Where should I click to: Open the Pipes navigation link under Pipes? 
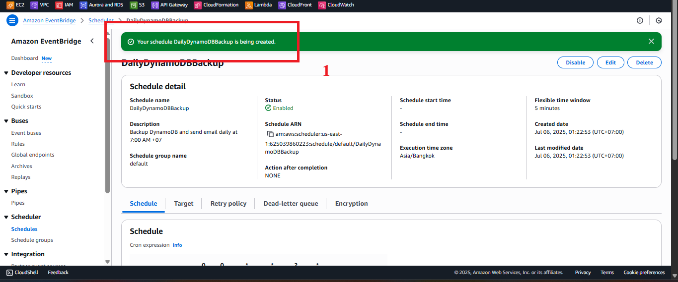pos(18,203)
